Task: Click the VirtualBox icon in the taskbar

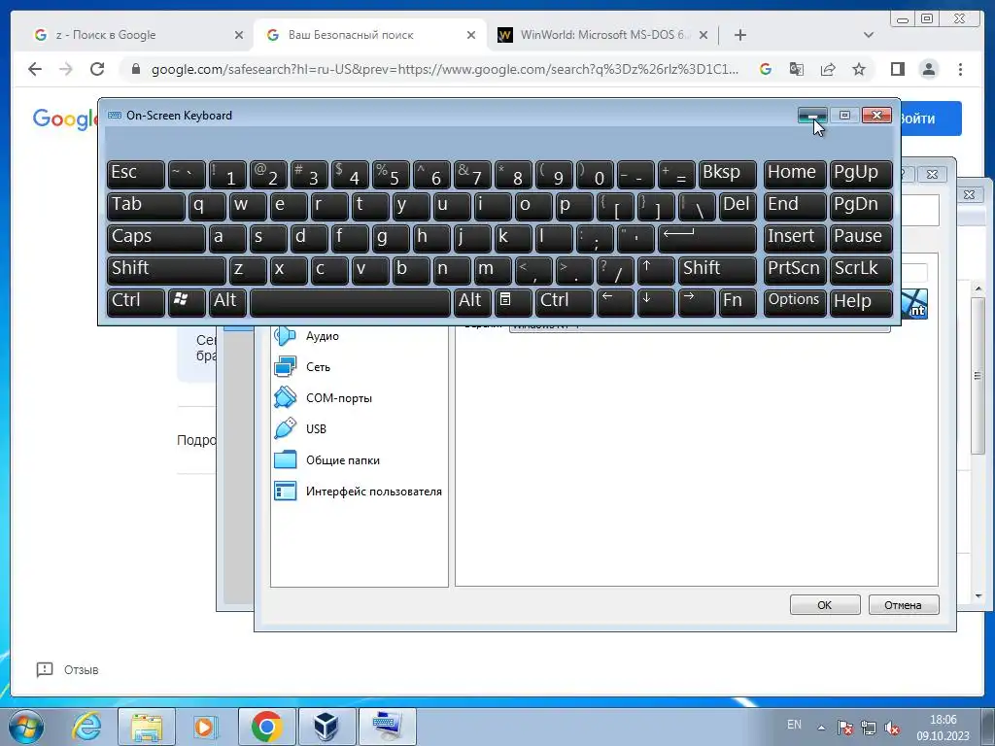Action: point(326,727)
